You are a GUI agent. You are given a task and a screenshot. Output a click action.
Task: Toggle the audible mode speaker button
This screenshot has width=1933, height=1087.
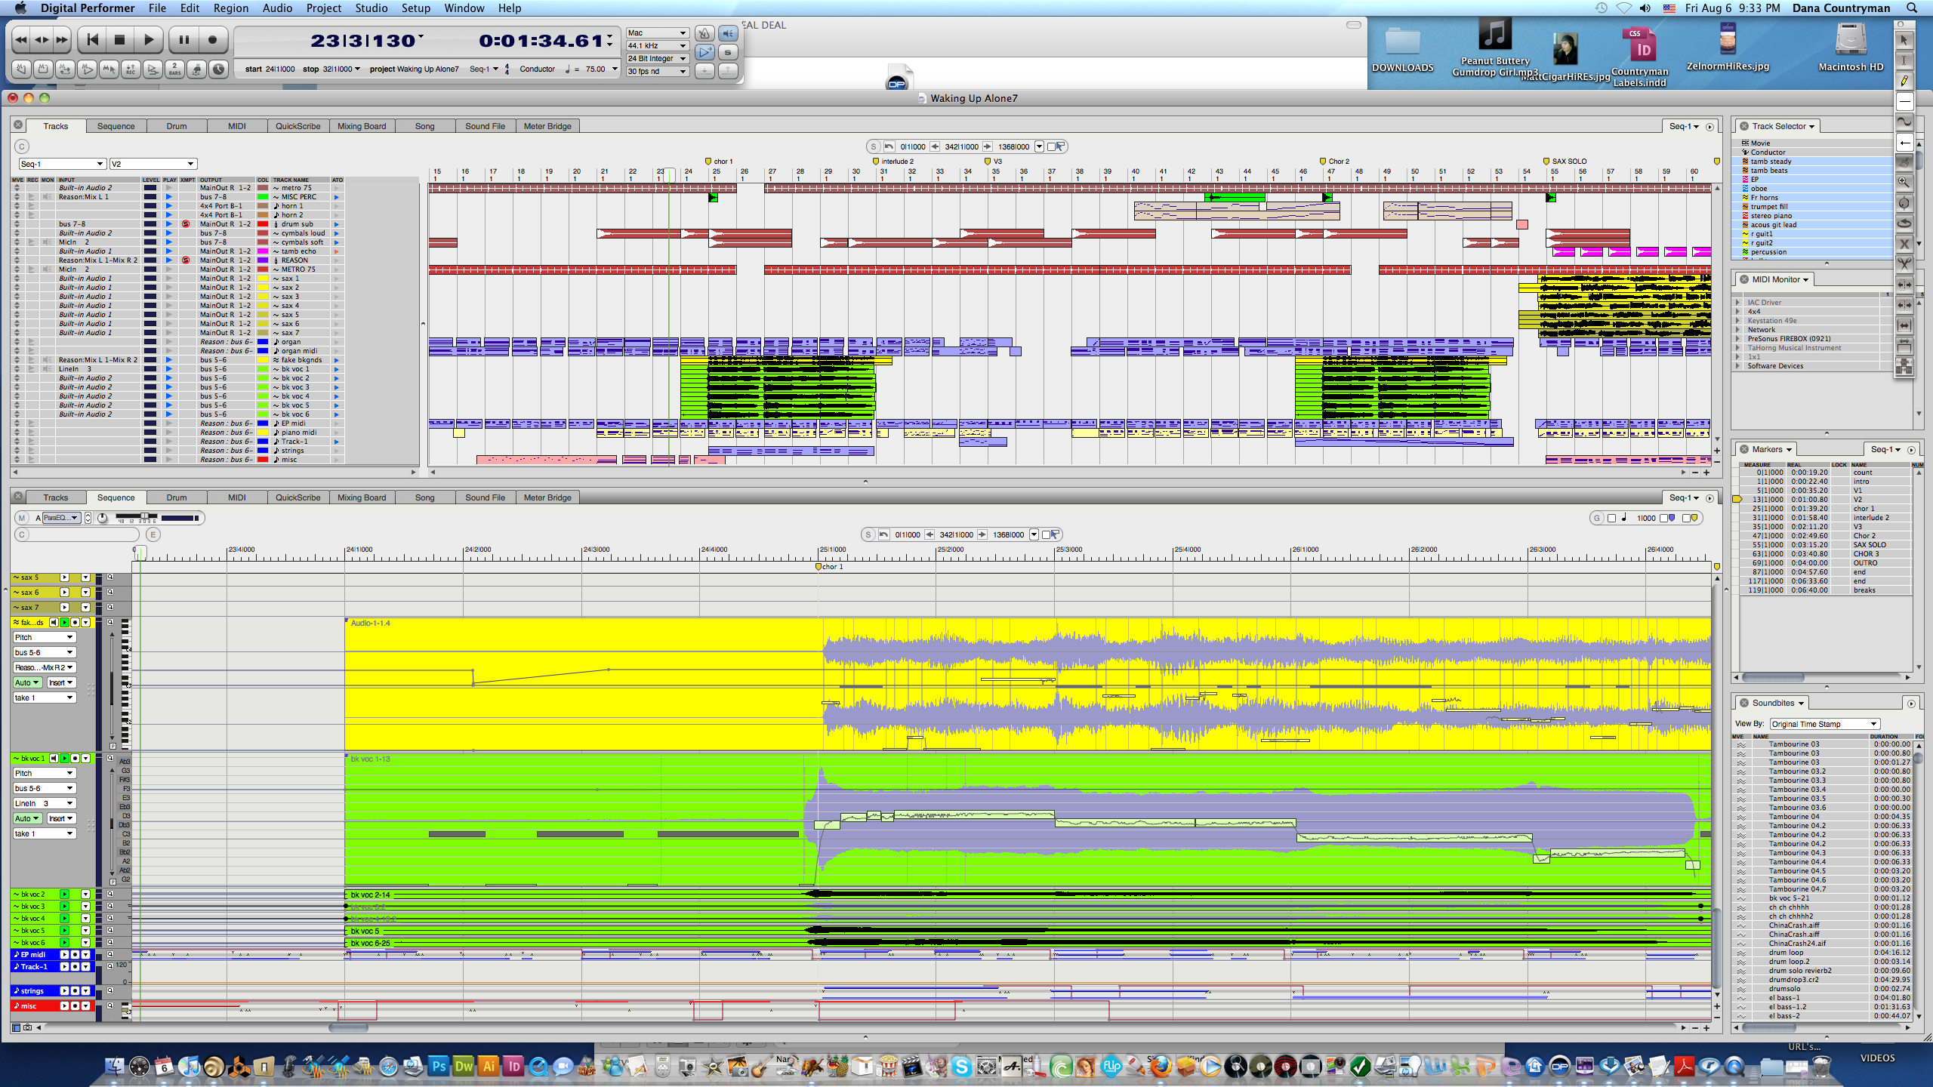(728, 33)
